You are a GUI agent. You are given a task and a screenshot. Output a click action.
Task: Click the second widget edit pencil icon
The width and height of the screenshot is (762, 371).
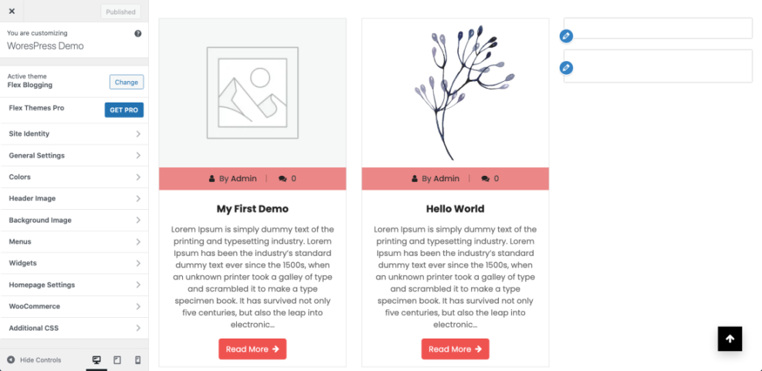click(x=566, y=68)
